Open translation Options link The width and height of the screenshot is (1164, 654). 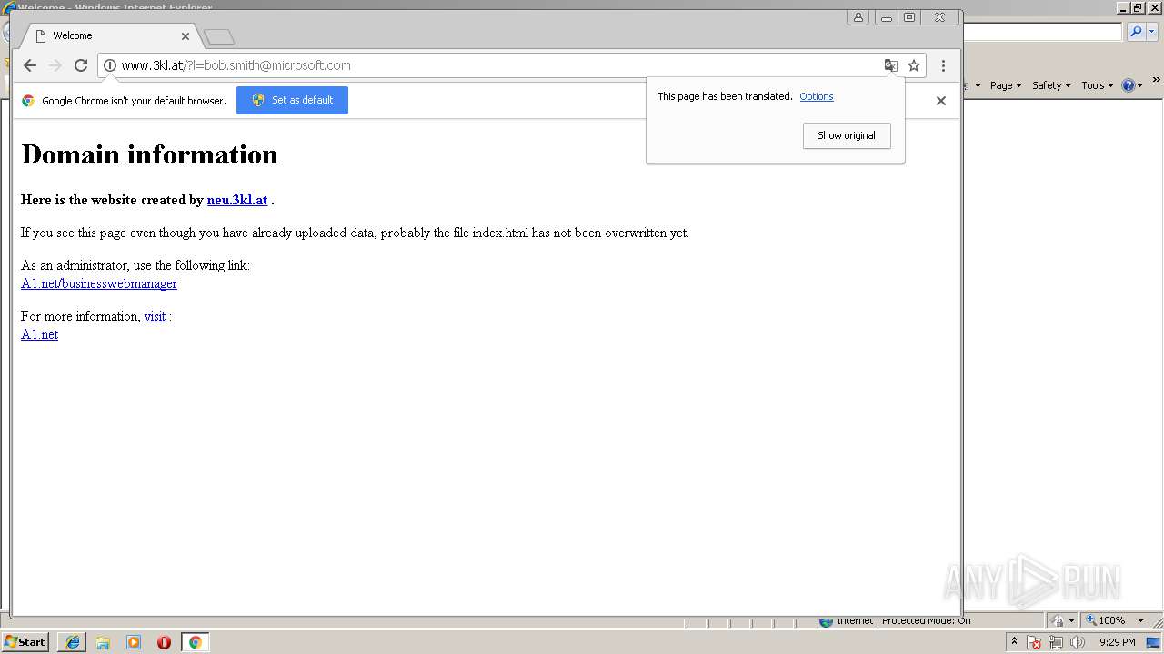tap(817, 96)
